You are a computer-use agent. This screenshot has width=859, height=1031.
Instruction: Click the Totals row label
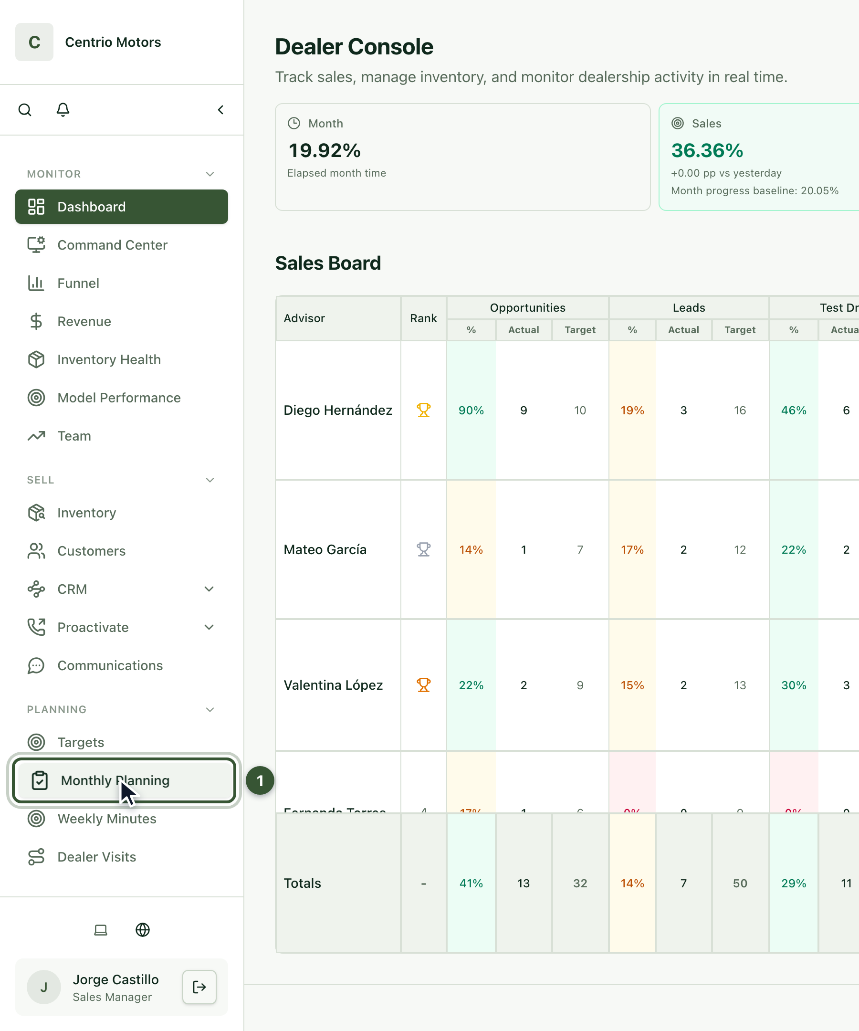point(303,883)
